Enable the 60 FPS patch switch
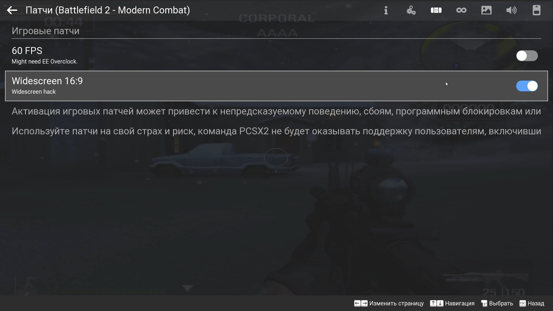The width and height of the screenshot is (553, 311). coord(527,56)
